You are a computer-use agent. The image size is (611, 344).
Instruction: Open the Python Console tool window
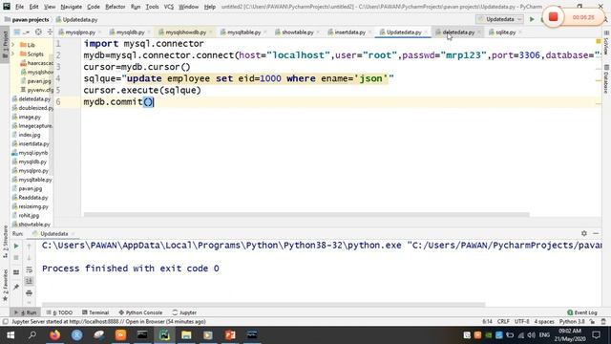point(140,312)
